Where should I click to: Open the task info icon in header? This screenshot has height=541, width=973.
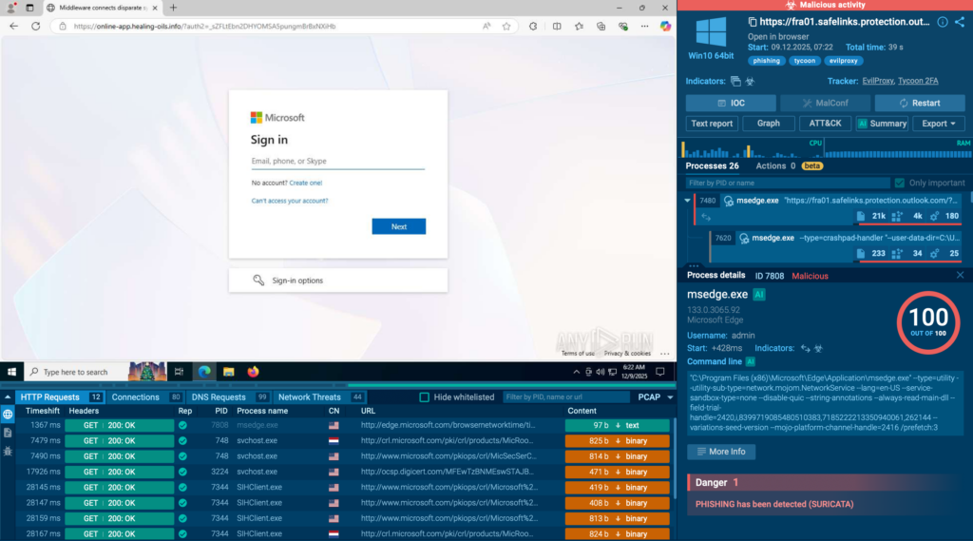coord(942,22)
